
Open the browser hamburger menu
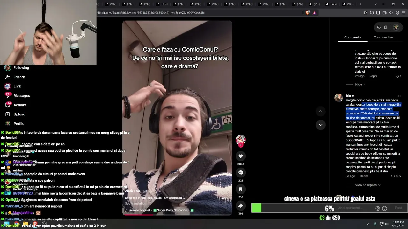[404, 13]
